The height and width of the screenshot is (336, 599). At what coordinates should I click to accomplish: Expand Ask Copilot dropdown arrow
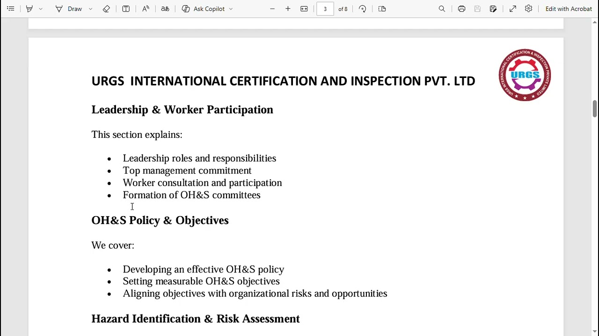pos(231,9)
